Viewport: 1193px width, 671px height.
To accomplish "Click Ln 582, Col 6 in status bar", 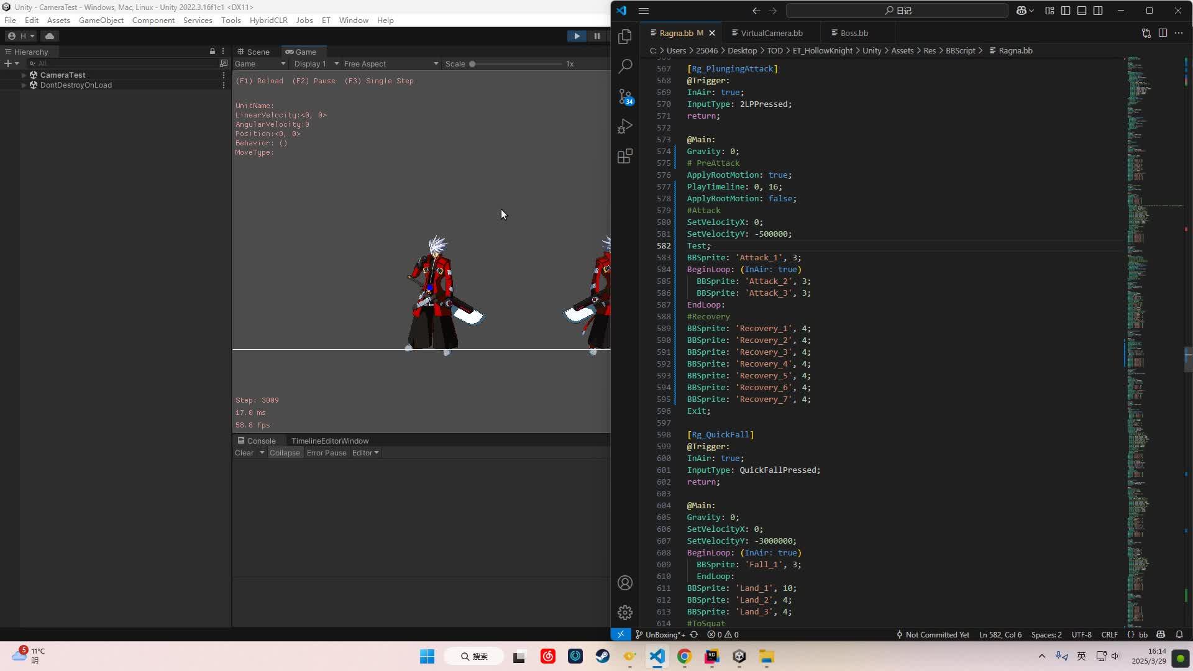I will (x=1000, y=635).
